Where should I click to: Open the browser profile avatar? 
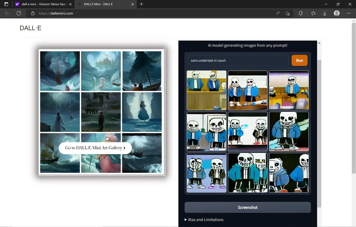[x=337, y=13]
